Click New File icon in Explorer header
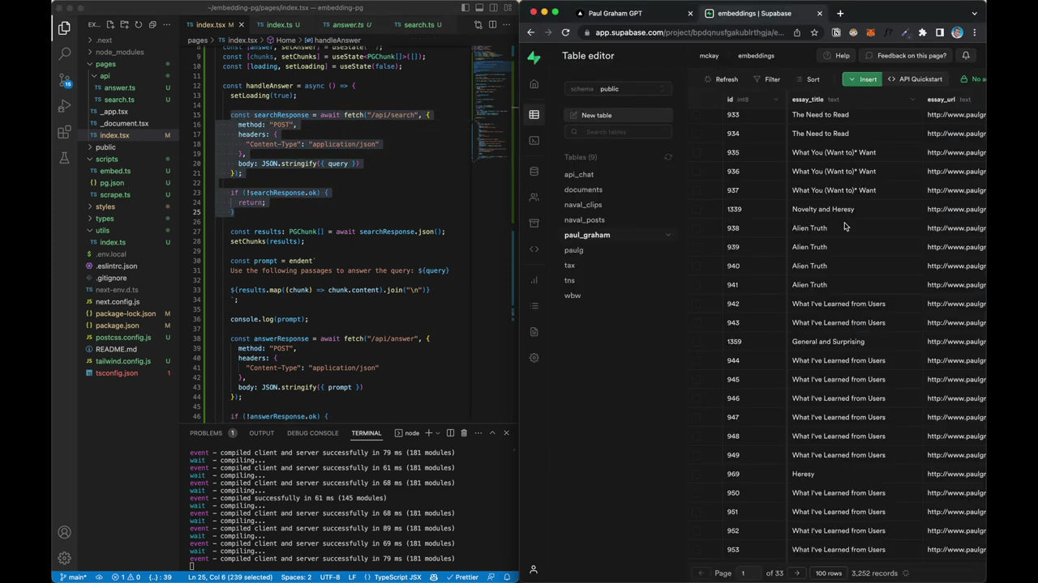Screen dimensions: 1038x583 (110, 25)
